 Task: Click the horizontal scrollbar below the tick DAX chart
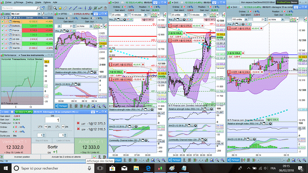point(271,160)
